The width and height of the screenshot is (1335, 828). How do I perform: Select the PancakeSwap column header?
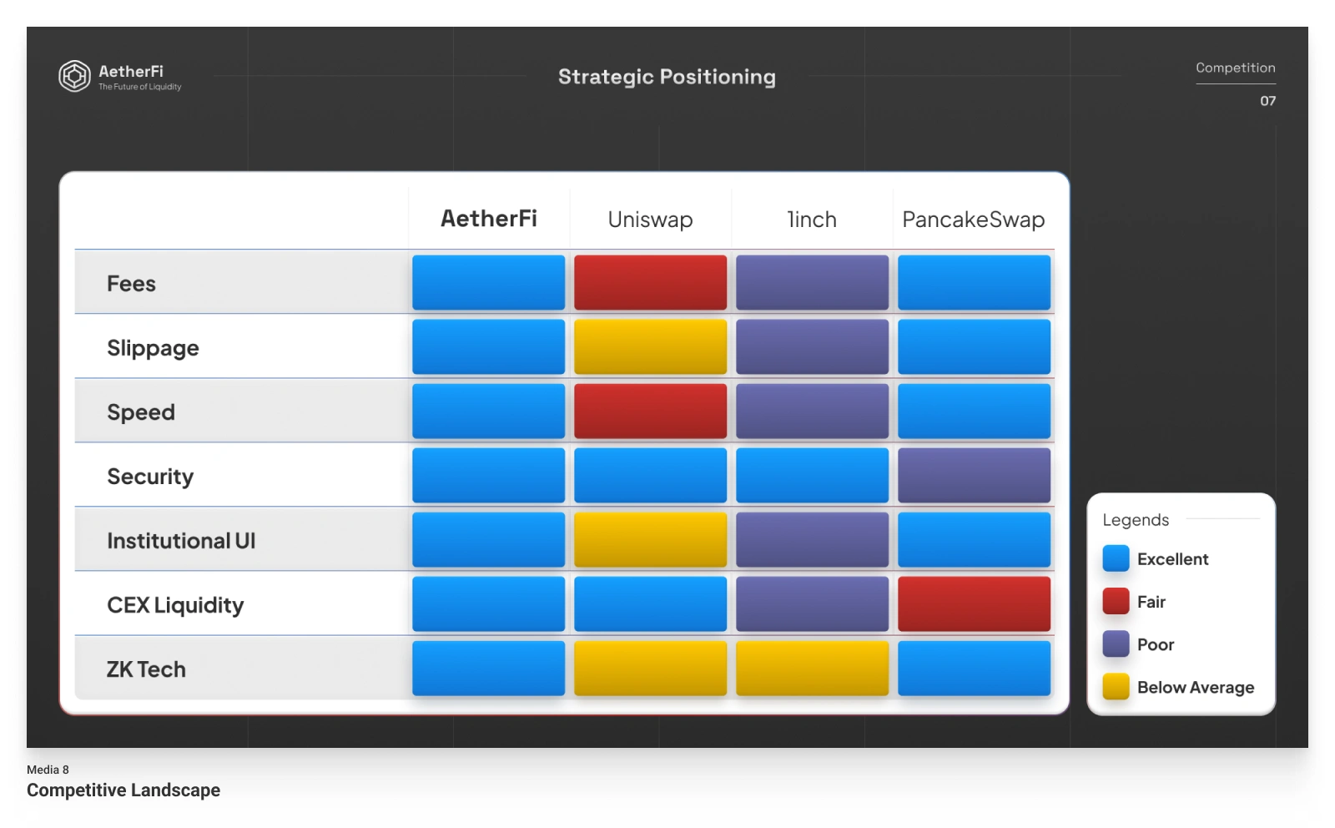(x=973, y=220)
